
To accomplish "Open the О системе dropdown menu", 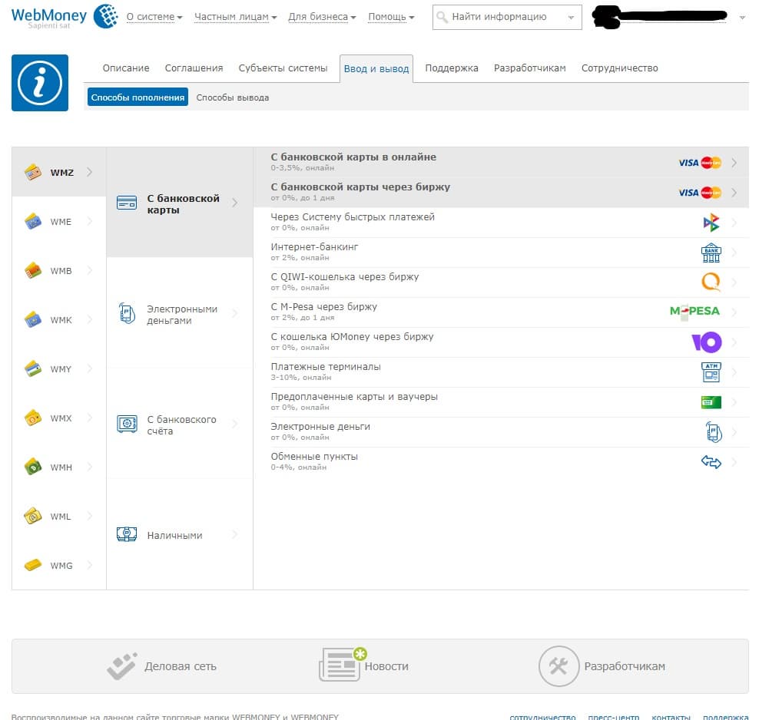I will pos(154,17).
